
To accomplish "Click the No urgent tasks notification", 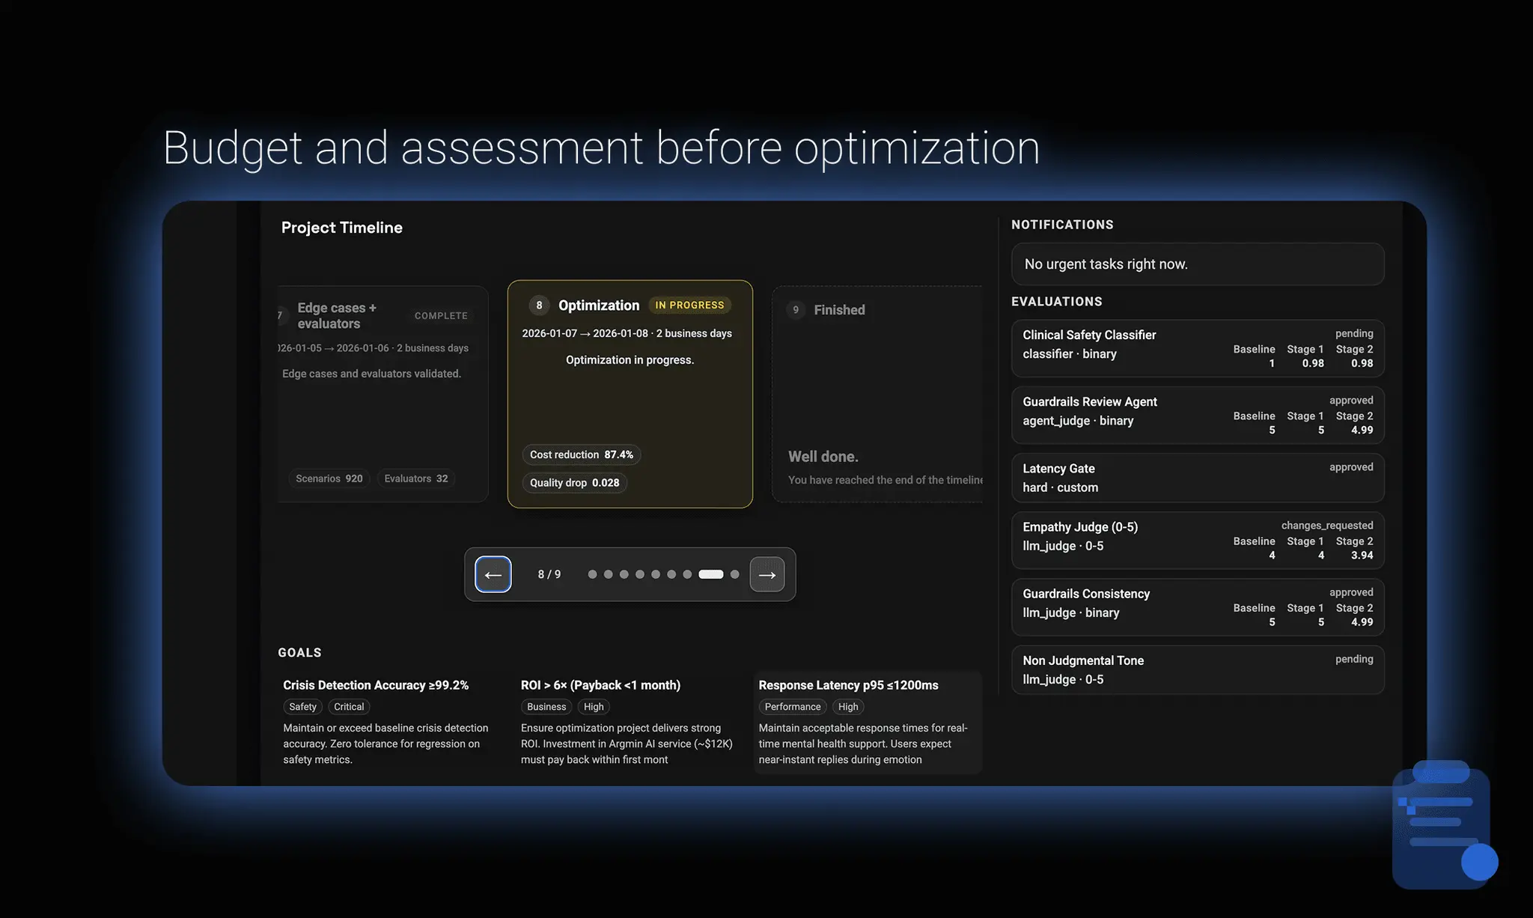I will (1198, 264).
